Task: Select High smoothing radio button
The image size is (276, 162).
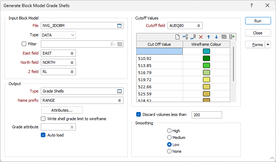Action: pos(169,131)
